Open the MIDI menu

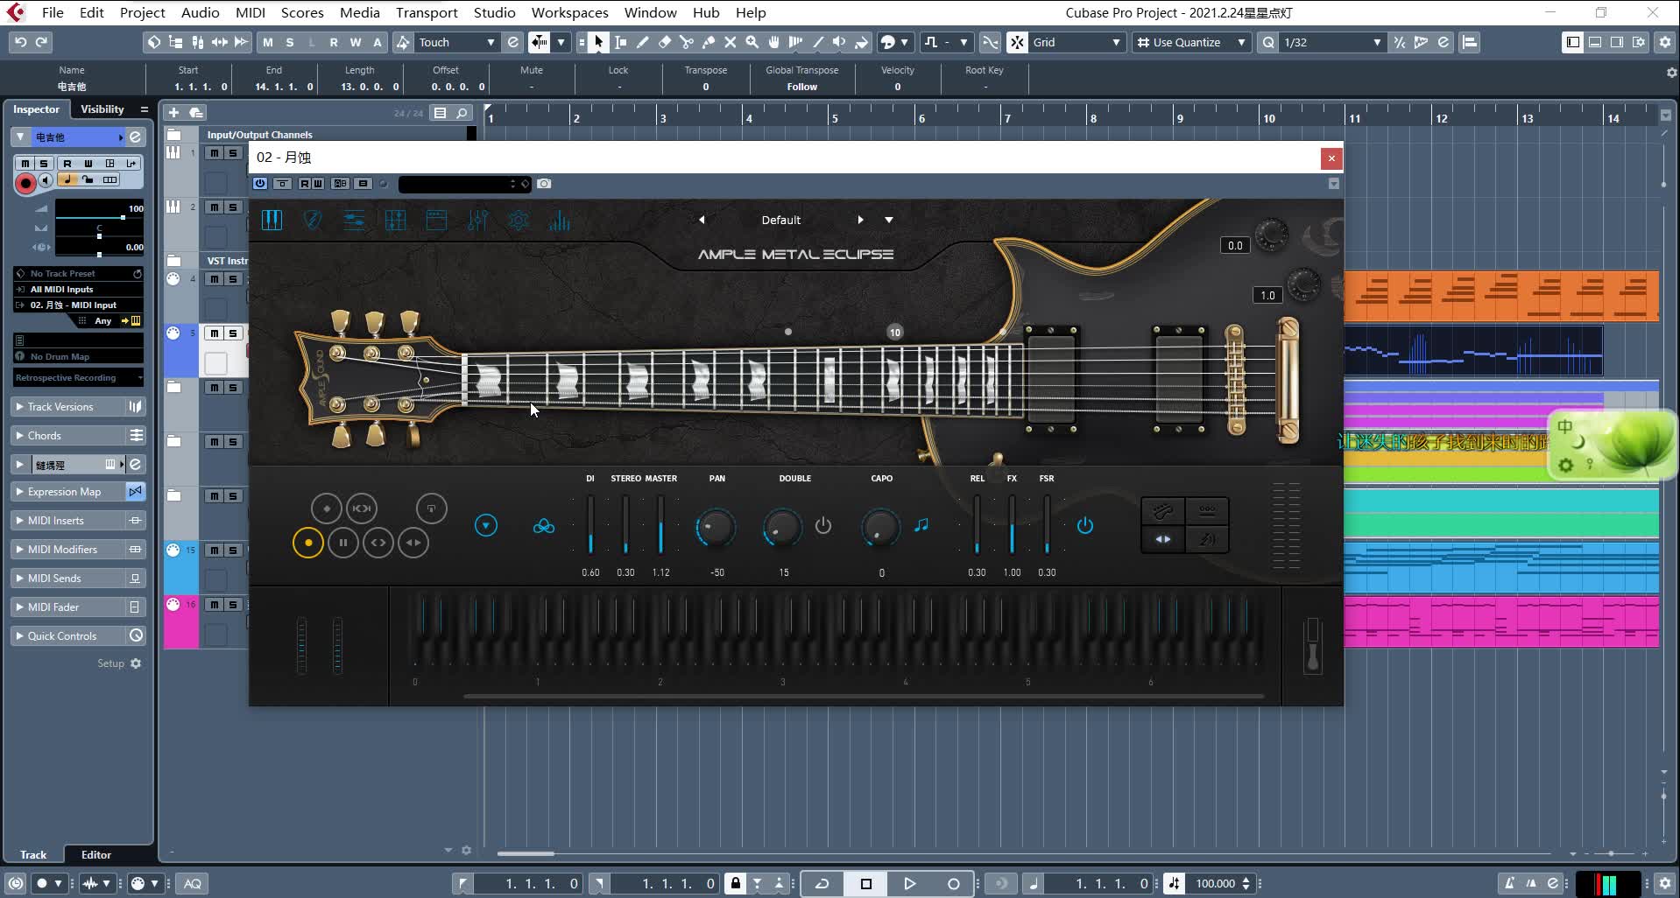coord(250,12)
